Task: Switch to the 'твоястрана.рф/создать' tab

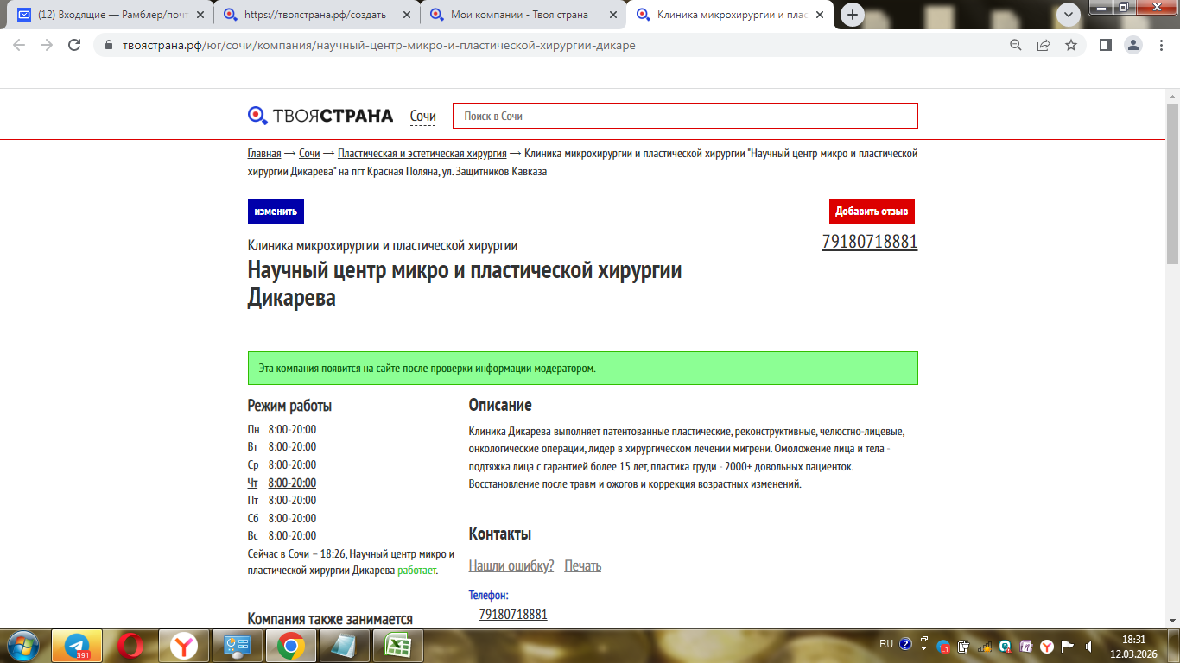Action: pyautogui.click(x=316, y=15)
